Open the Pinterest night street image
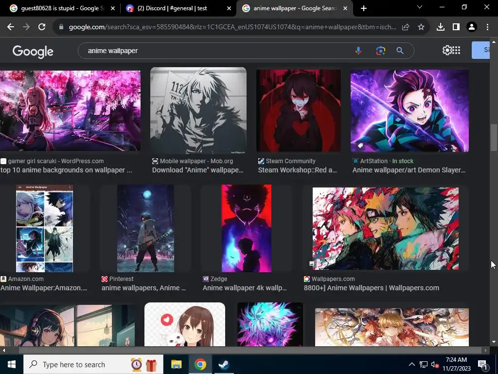Screen dimensions: 498x374 click(145, 228)
